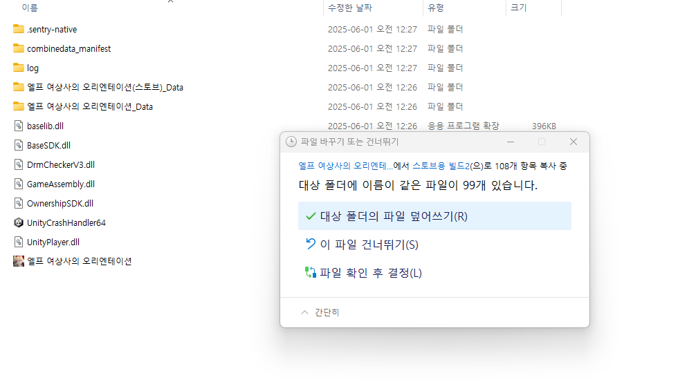Choose 대상 폴더의 파일 덮어쓰기(R)

(x=434, y=216)
